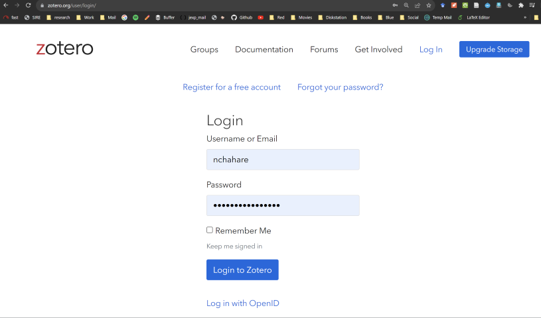Open the Github bookmark
Viewport: 541px width, 318px height.
(242, 17)
